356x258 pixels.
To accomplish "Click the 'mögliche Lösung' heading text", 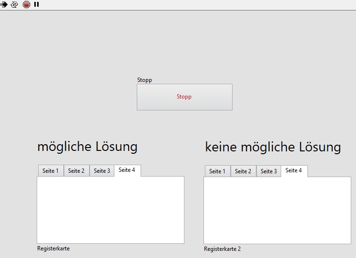I will coord(87,147).
